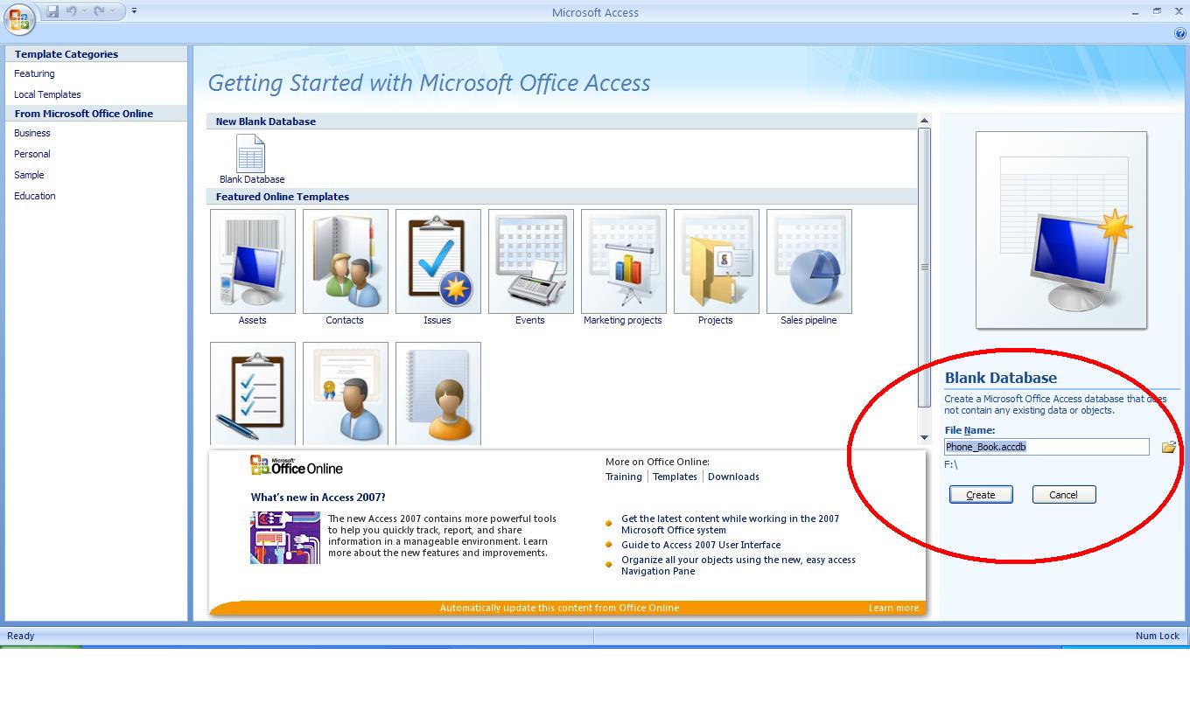Click the Redo icon in Quick Access Toolbar
The height and width of the screenshot is (724, 1190).
99,11
